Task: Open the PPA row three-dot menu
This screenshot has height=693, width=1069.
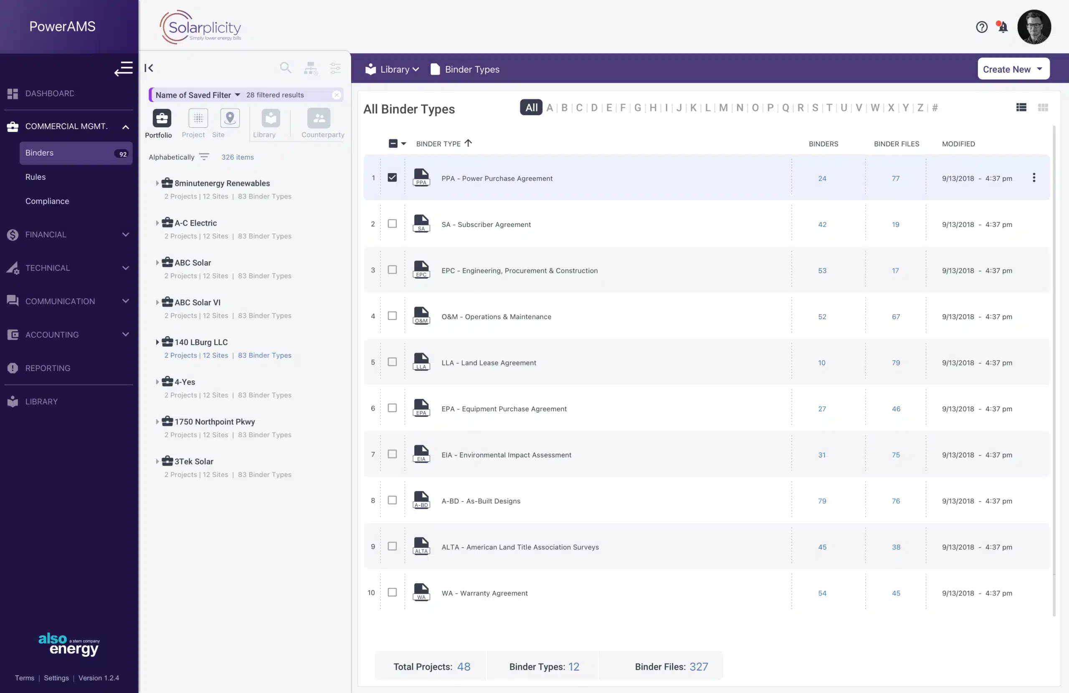Action: [x=1034, y=178]
